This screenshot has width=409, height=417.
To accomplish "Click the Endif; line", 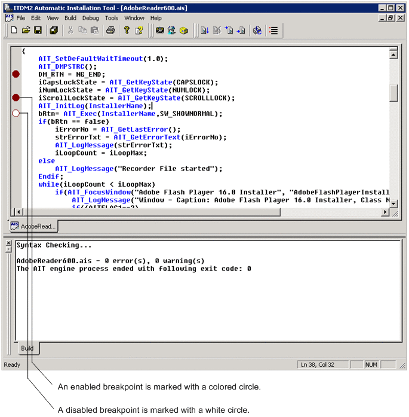I will 51,176.
